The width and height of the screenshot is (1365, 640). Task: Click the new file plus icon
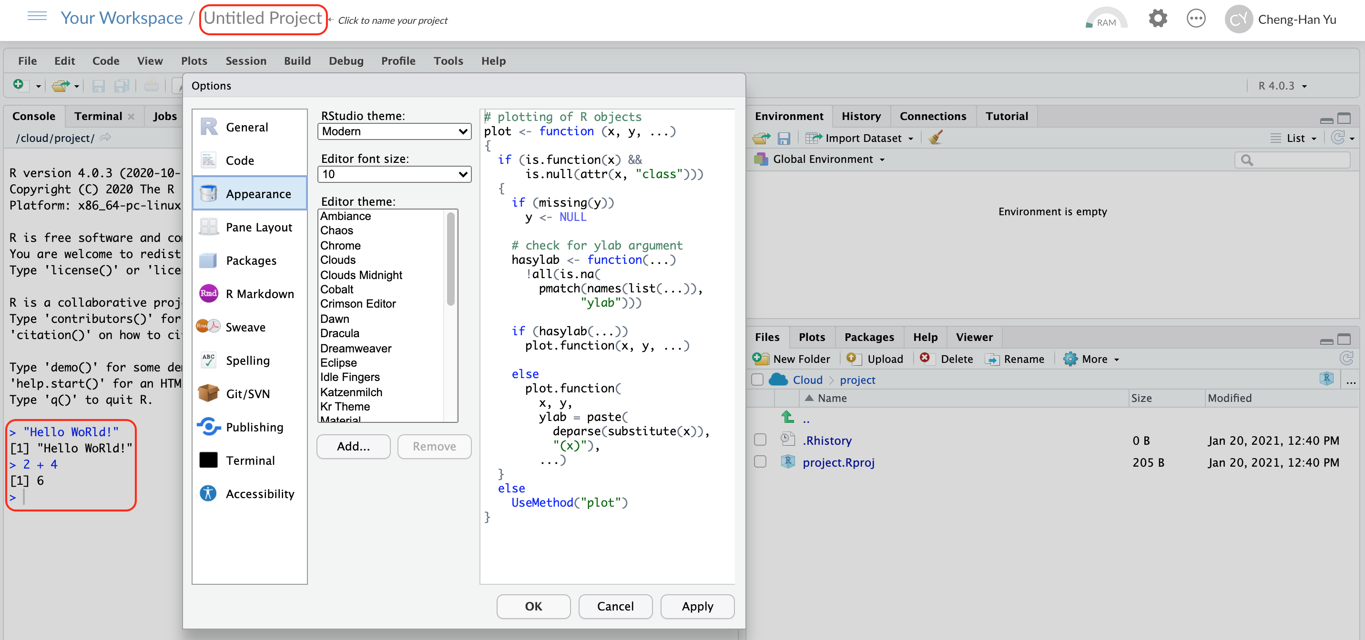19,85
